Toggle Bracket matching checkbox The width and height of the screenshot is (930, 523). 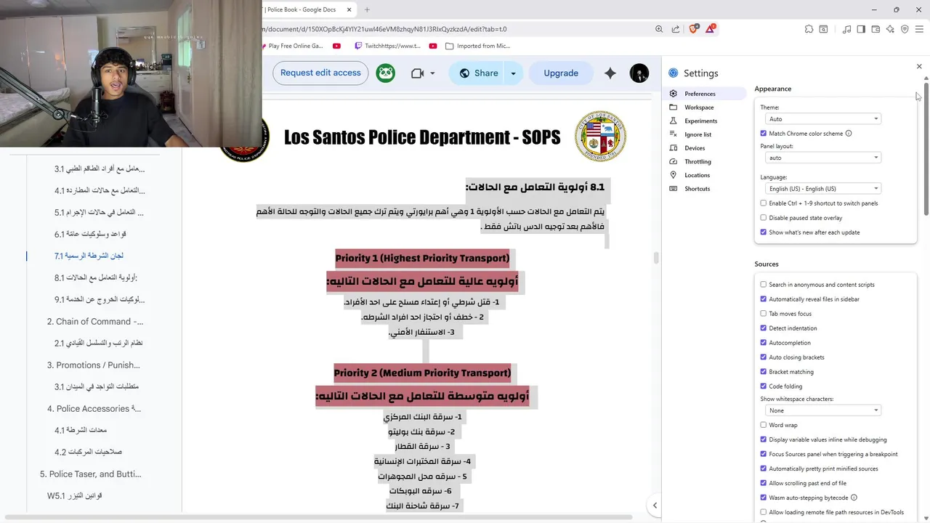coord(763,372)
